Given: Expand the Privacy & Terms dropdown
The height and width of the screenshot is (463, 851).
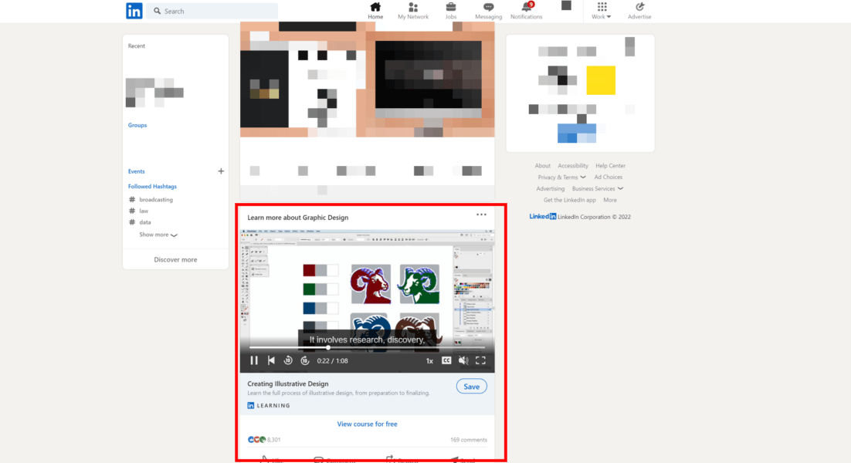Looking at the screenshot, I should click(561, 177).
